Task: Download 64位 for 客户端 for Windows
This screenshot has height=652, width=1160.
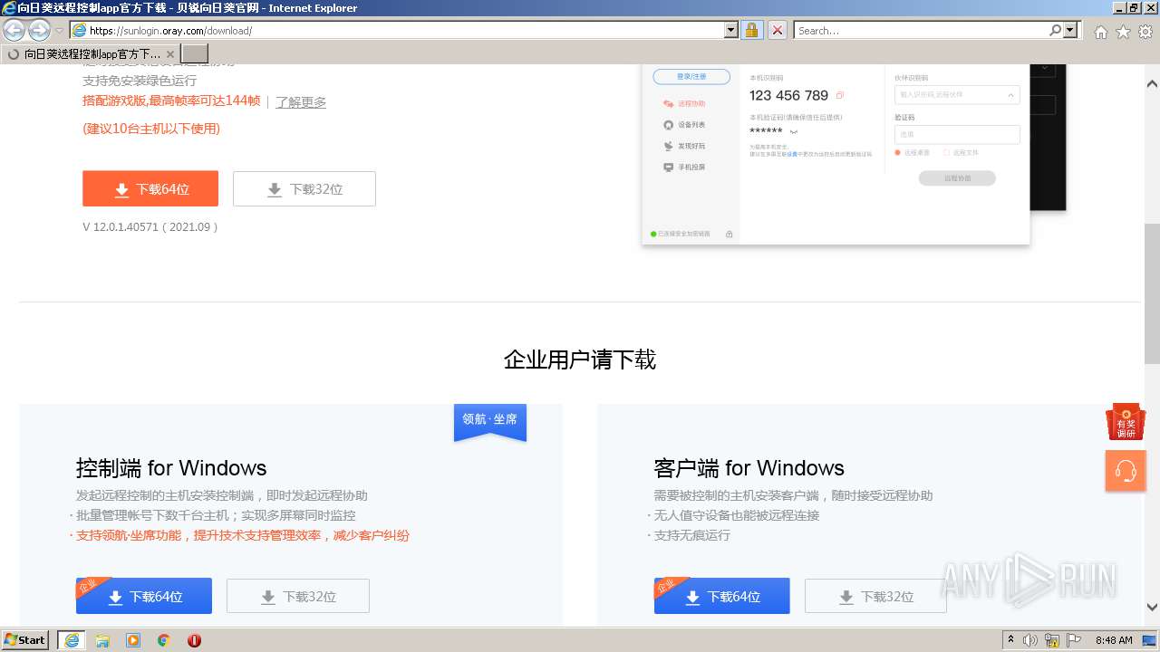Action: [x=722, y=596]
